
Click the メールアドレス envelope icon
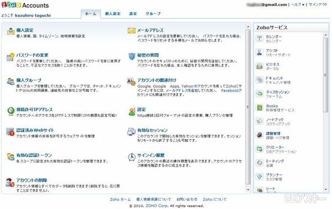(132, 30)
